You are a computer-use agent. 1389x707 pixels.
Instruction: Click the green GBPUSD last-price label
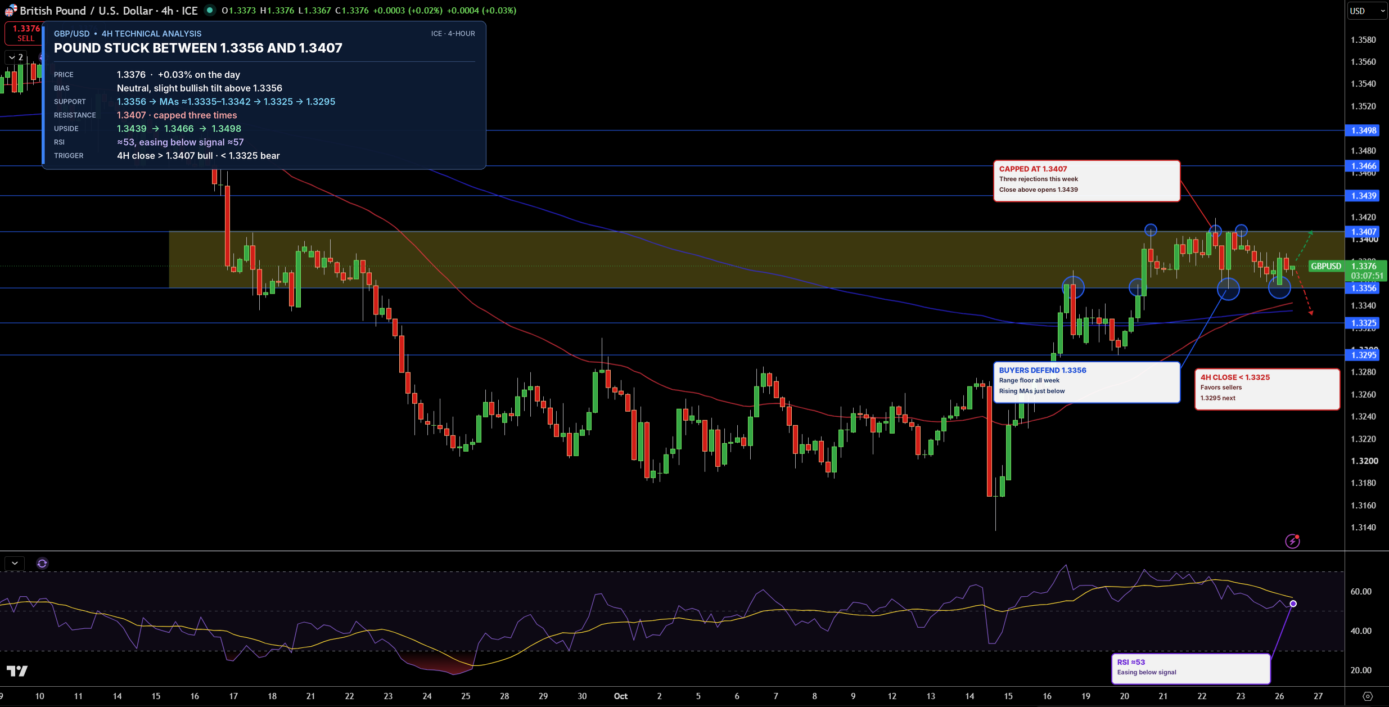pos(1326,266)
